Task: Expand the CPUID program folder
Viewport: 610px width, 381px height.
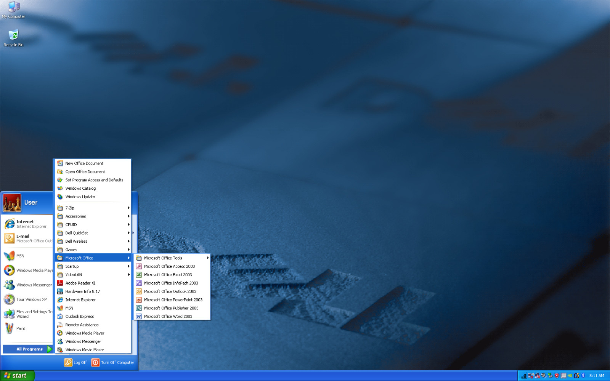Action: (x=93, y=225)
